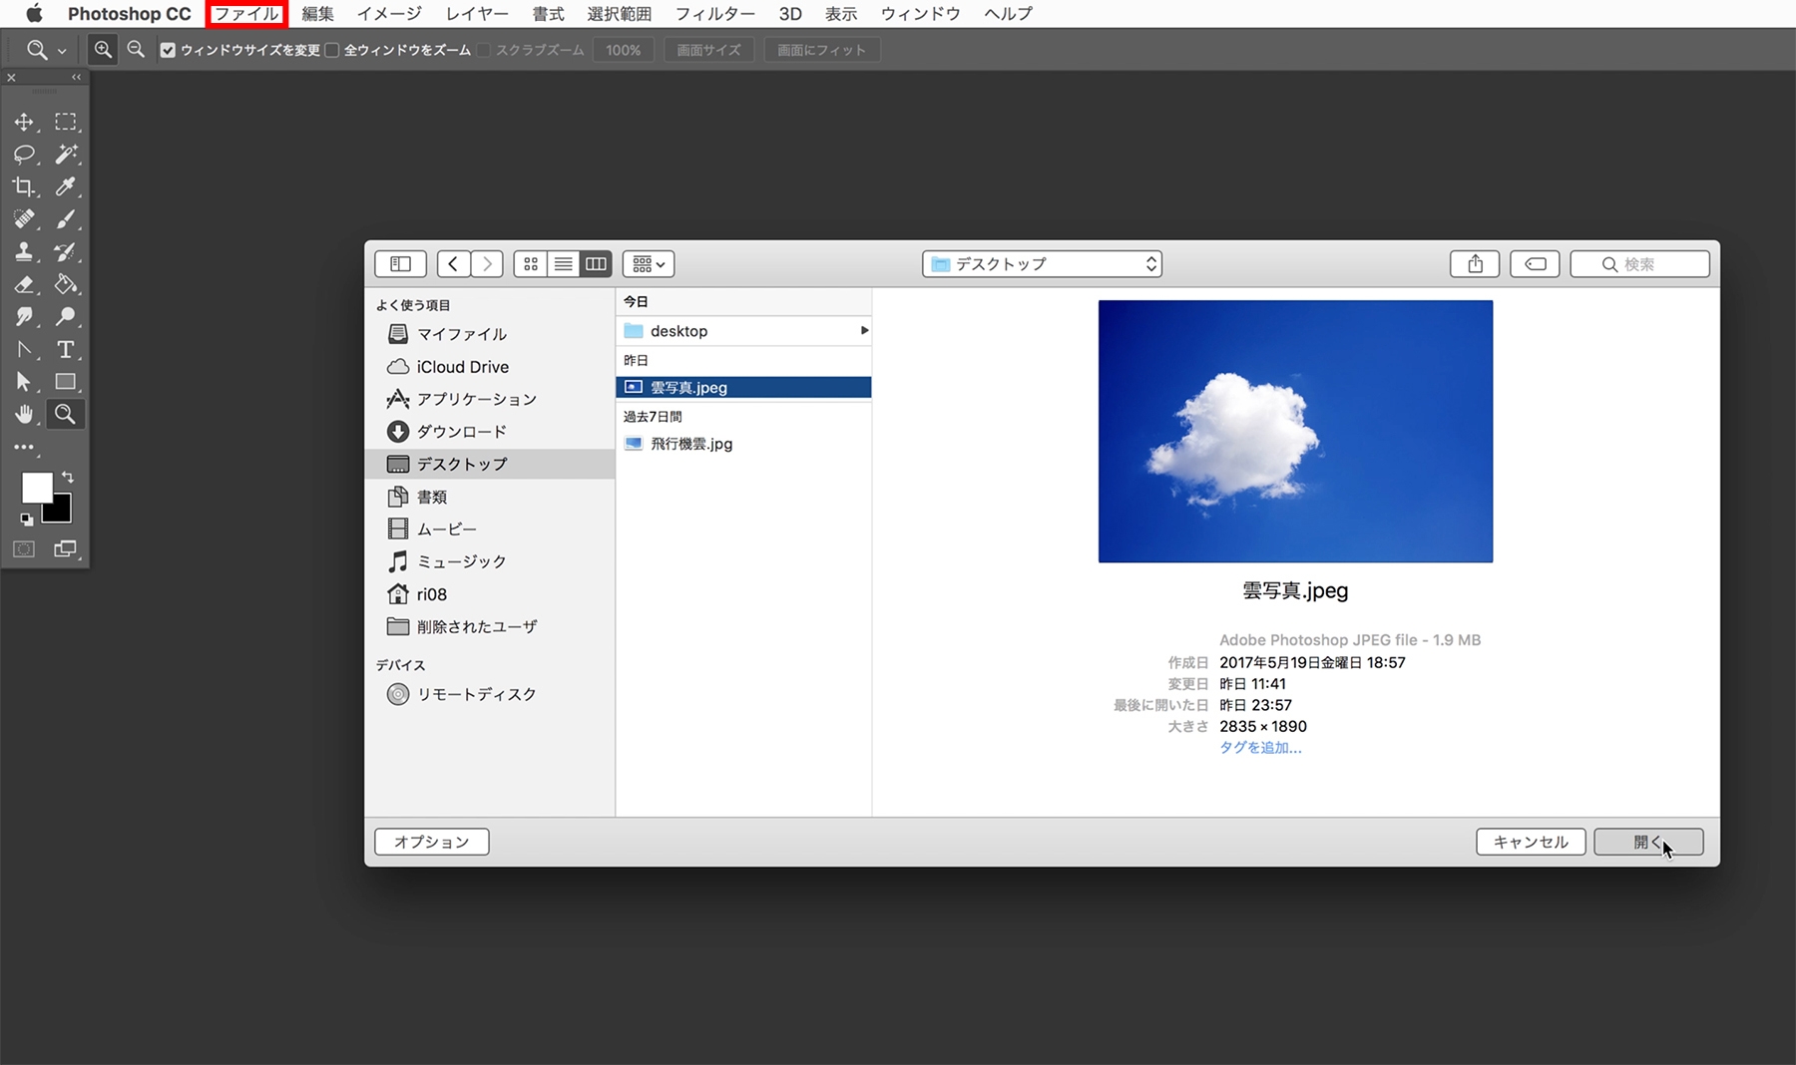
Task: Uncheck ウィンドウサイズを変更 checkbox
Action: 168,50
